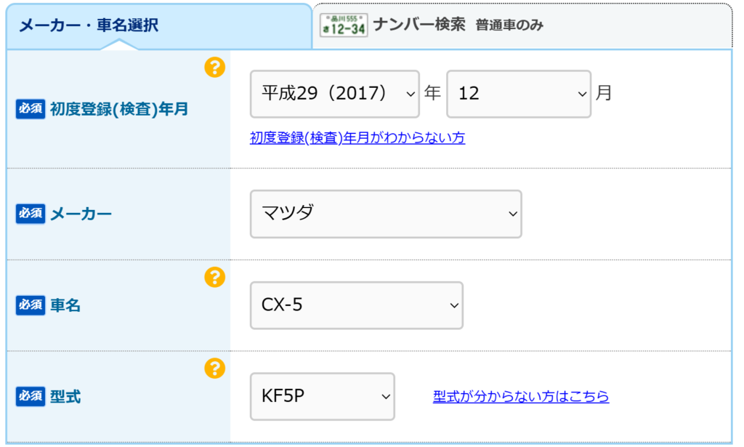Switch to the ナンバー検索 tab
This screenshot has width=744, height=447.
419,25
